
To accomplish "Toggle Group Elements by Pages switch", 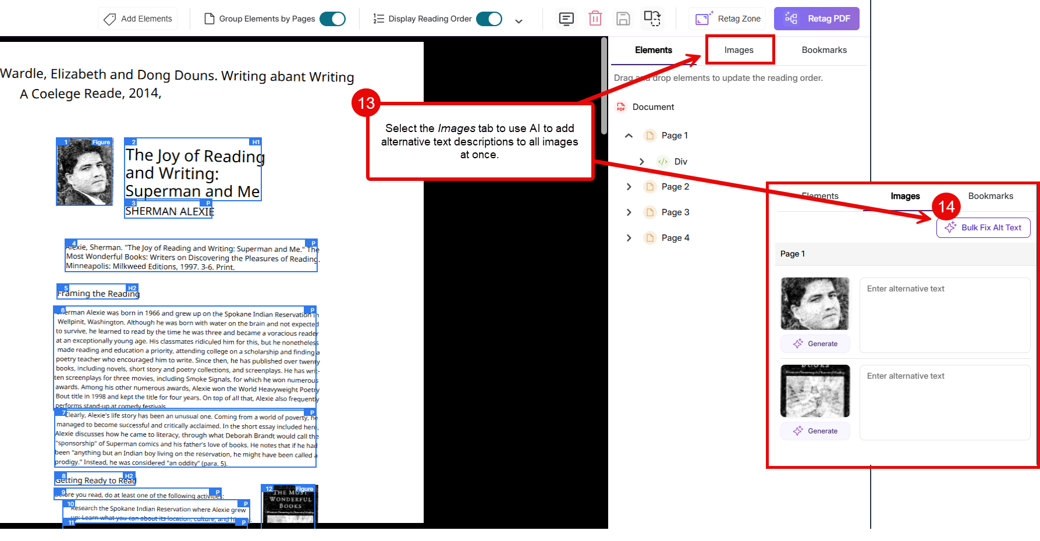I will (332, 19).
